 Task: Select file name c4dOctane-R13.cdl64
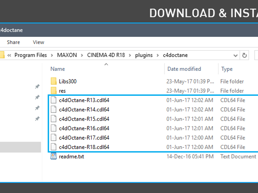(x=84, y=100)
